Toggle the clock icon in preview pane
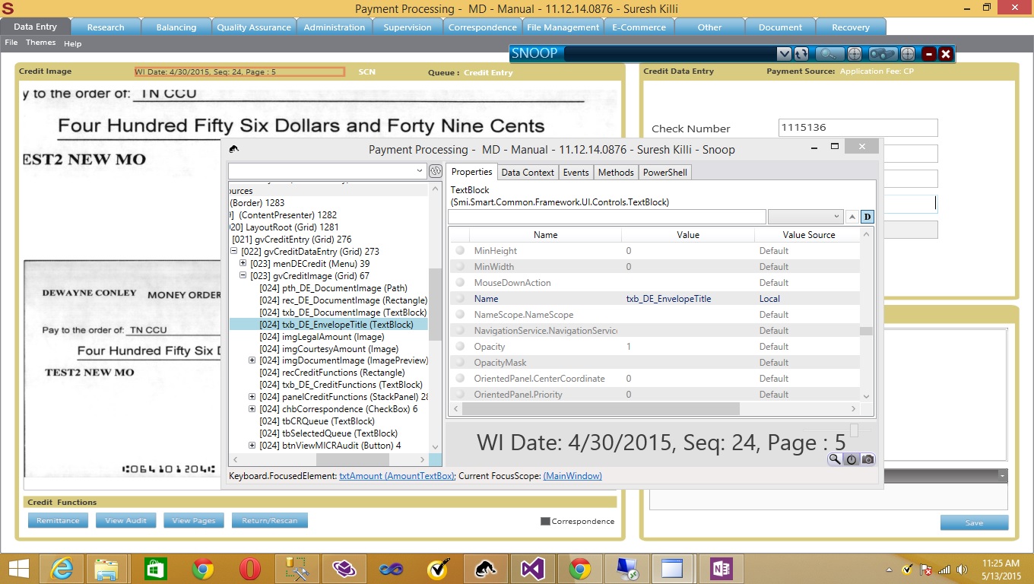 click(x=852, y=459)
